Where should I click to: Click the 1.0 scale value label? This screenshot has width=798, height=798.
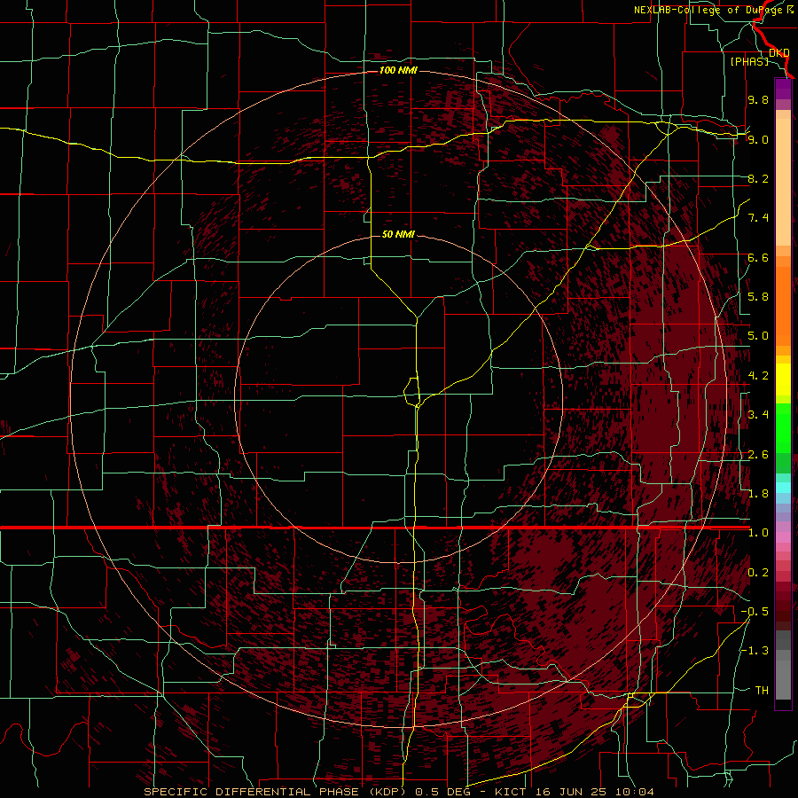(758, 533)
